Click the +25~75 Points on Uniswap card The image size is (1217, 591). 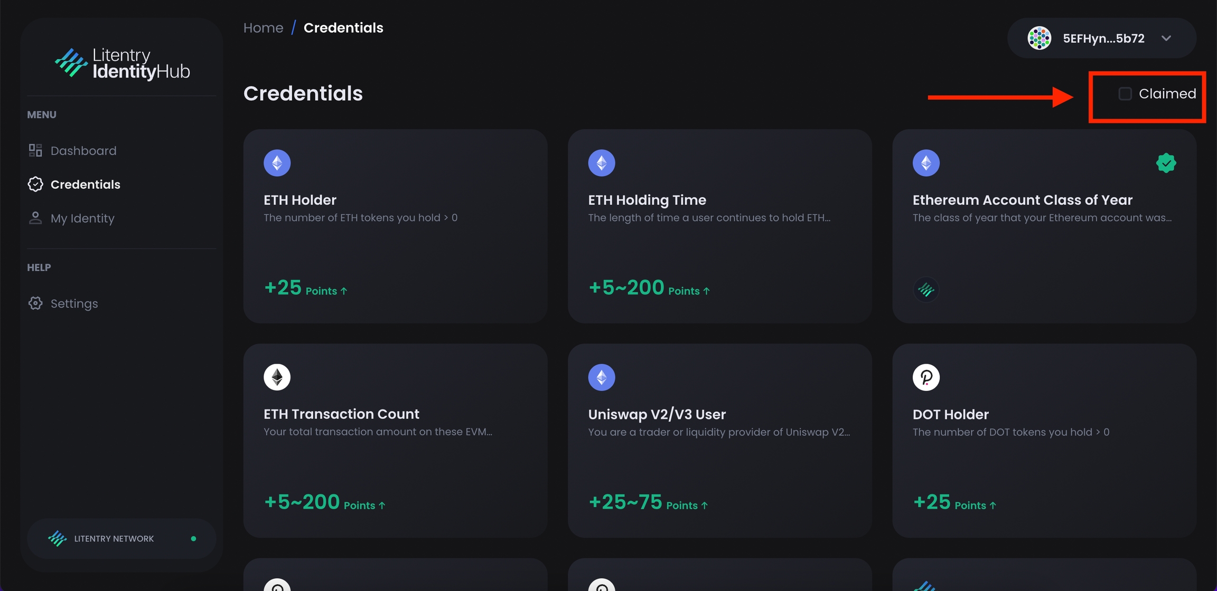click(648, 502)
